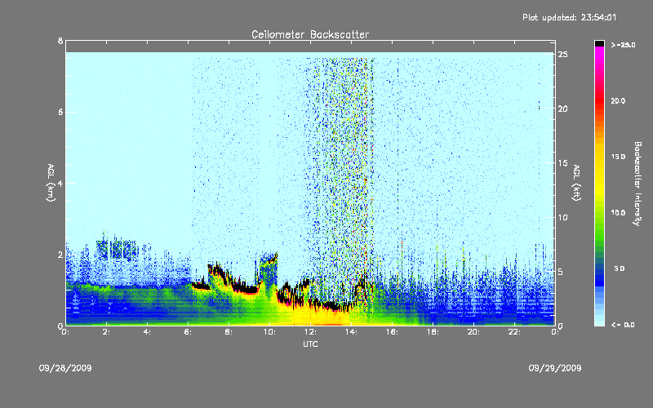Click the '<= 0.0' colorbar minimum label
The height and width of the screenshot is (408, 653).
click(623, 325)
